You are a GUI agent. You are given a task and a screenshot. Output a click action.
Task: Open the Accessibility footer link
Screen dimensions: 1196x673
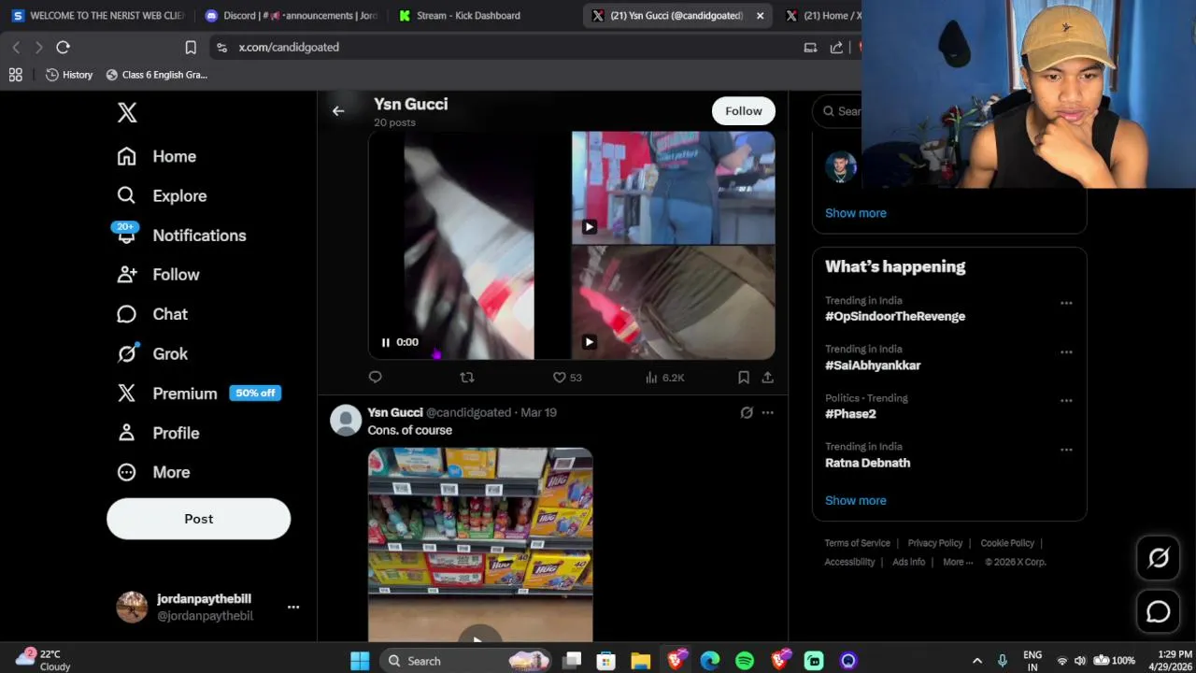(x=849, y=562)
